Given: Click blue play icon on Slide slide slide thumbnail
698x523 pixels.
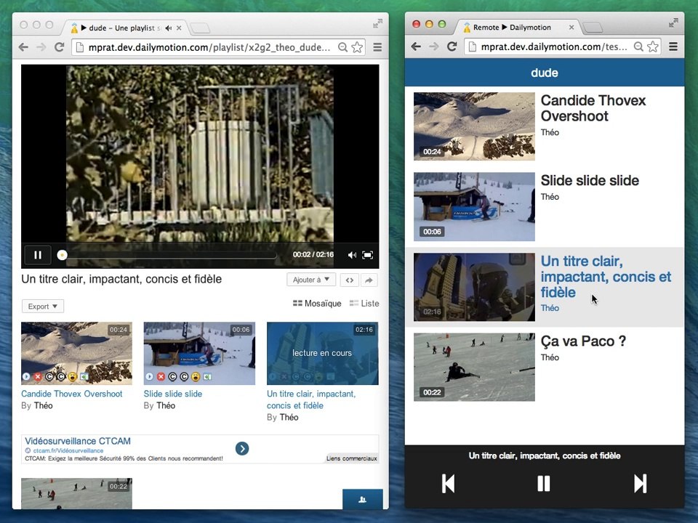Looking at the screenshot, I should (x=149, y=377).
